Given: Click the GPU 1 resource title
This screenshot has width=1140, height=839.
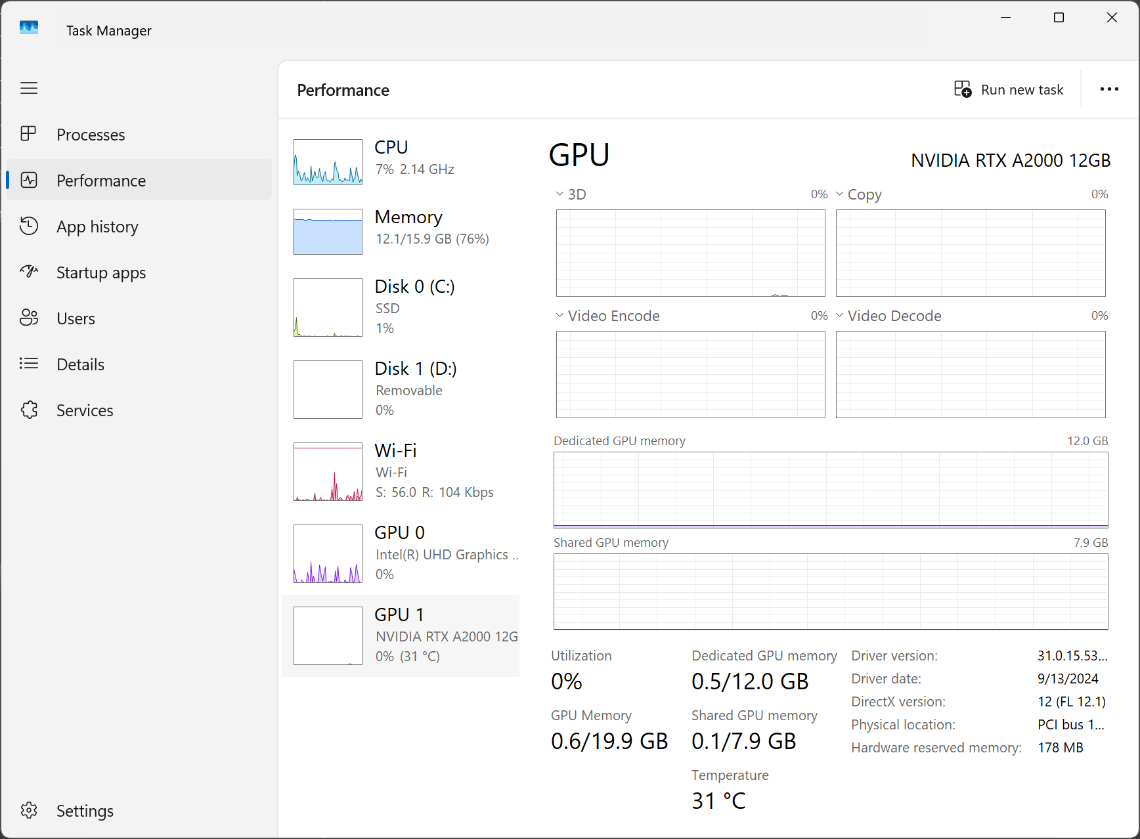Looking at the screenshot, I should 399,614.
